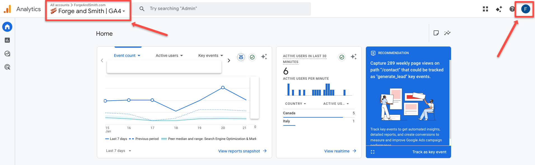Select the Active users metric tab
The height and width of the screenshot is (165, 535).
[169, 55]
